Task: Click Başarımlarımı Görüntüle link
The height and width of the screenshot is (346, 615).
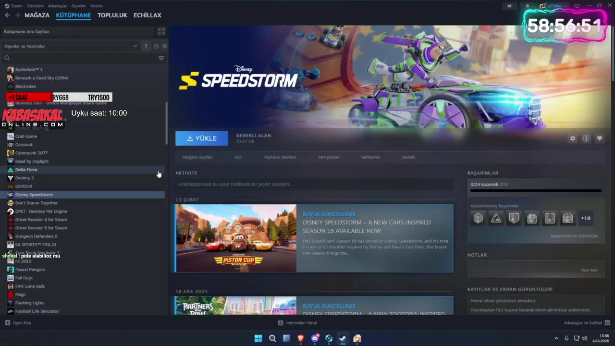Action: [x=574, y=236]
